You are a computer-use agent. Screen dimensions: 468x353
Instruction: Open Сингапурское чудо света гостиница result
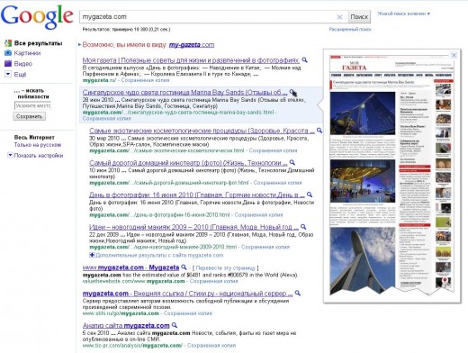[x=184, y=92]
